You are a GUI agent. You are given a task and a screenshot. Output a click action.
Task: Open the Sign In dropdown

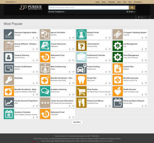coord(143,17)
